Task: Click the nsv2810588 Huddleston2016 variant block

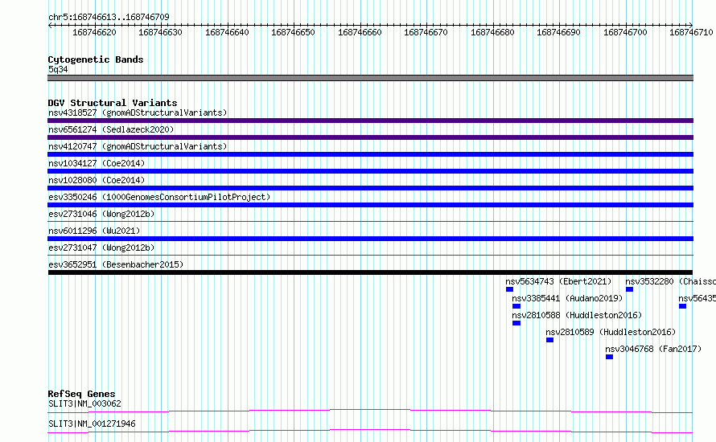Action: [x=516, y=323]
